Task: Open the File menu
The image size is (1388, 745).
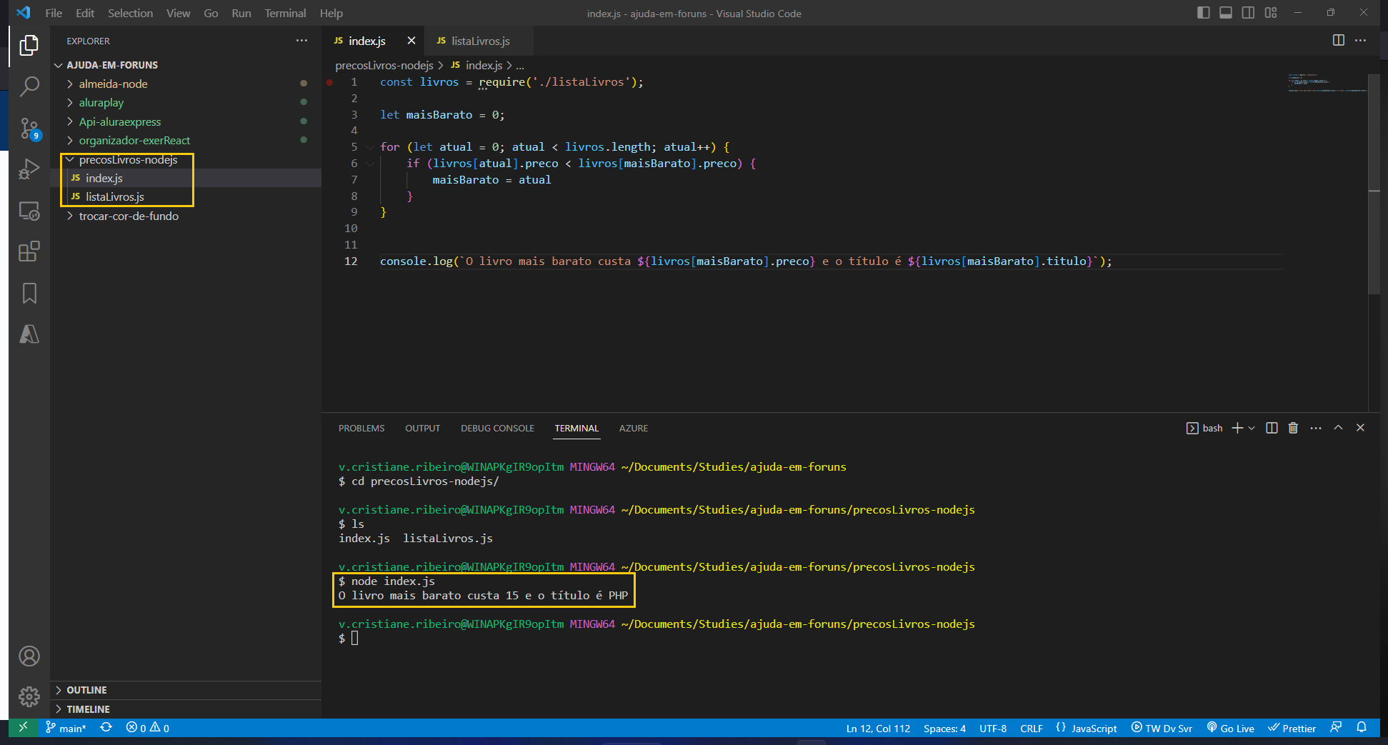Action: click(54, 13)
